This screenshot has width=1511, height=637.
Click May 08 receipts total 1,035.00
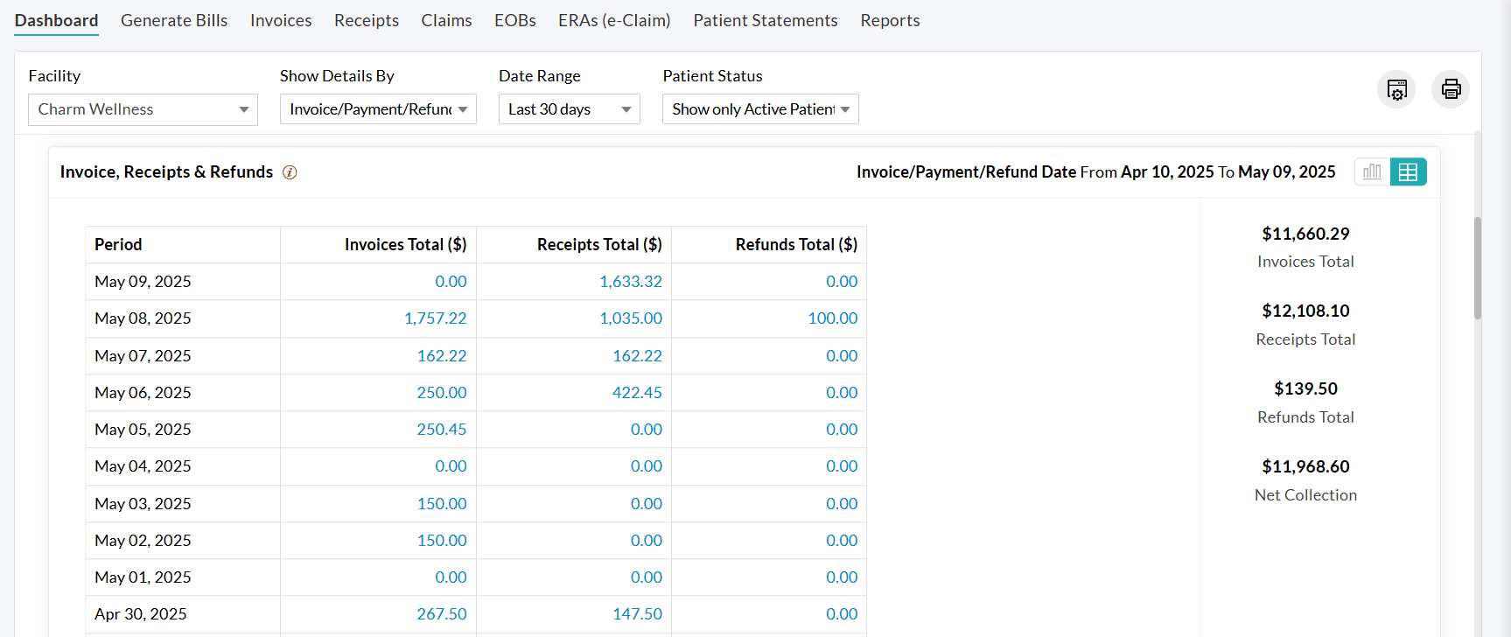(630, 318)
